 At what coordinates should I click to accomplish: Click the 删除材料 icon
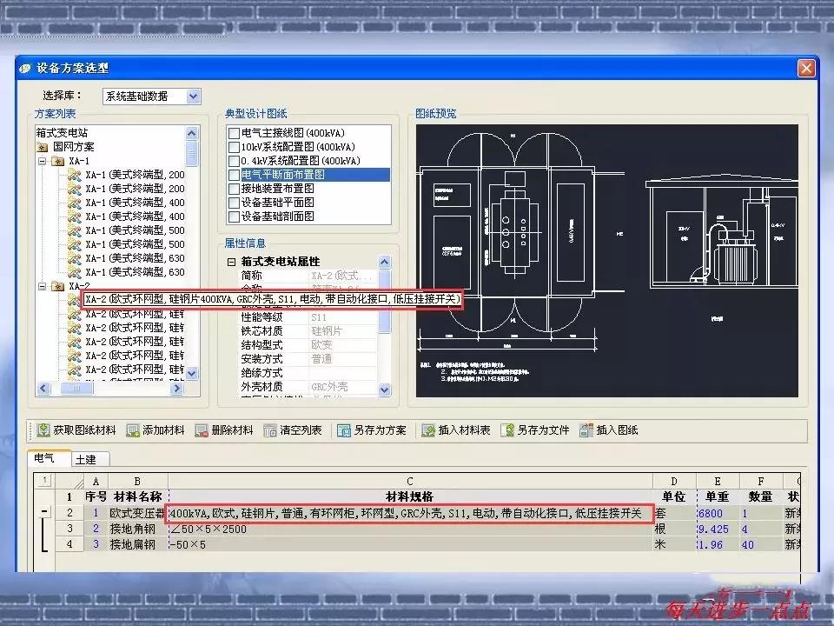(x=201, y=430)
